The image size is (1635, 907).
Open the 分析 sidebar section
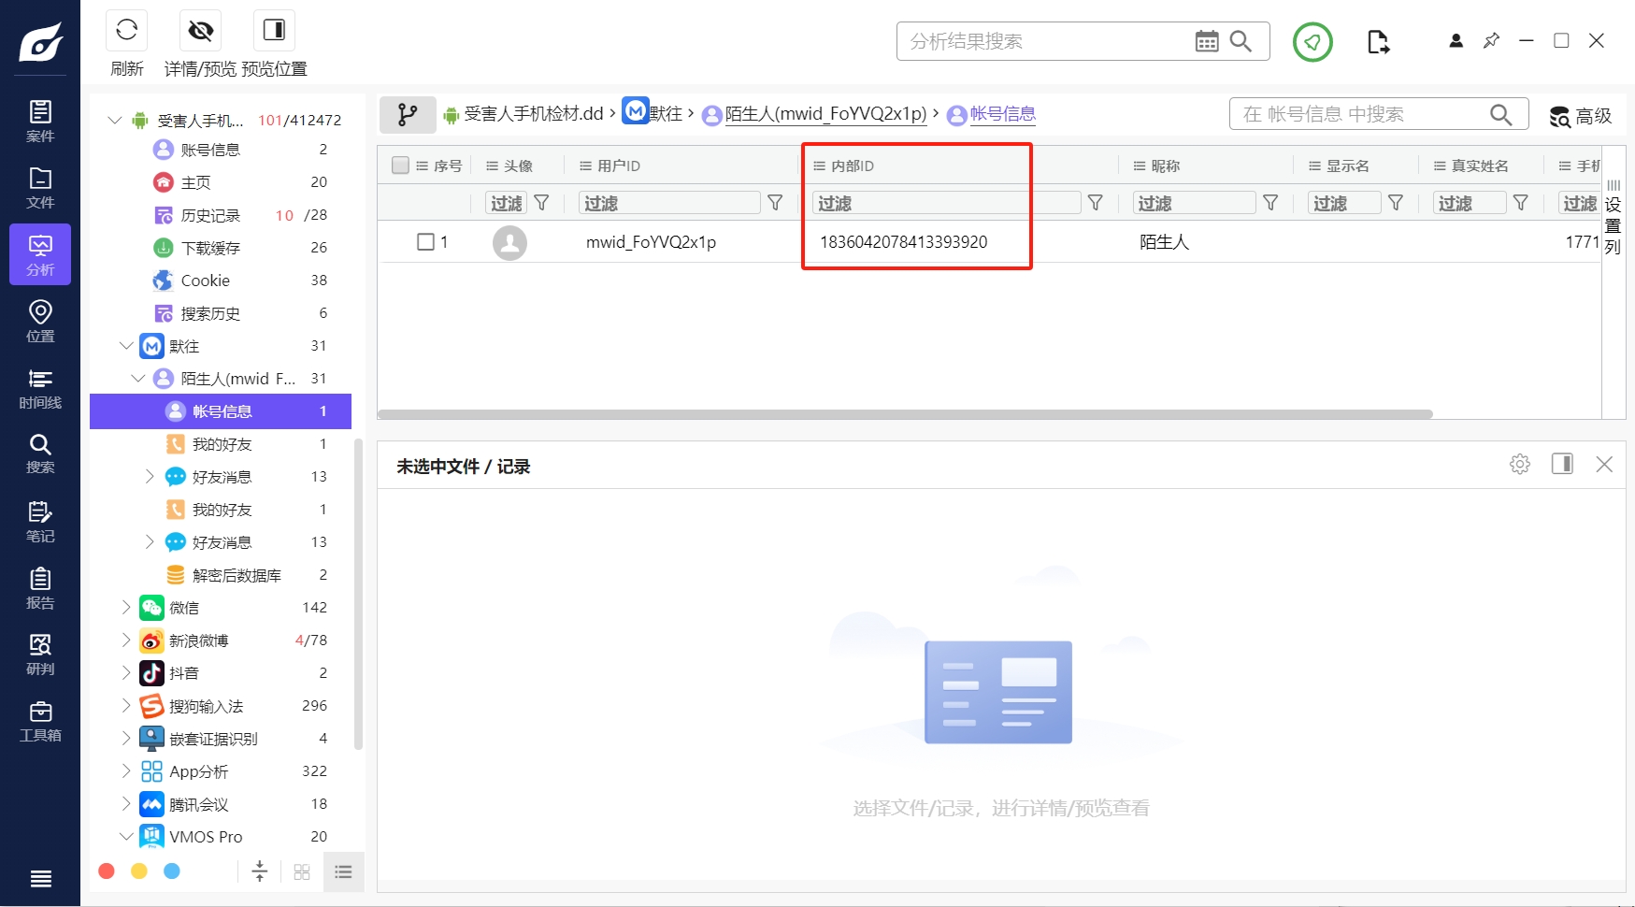click(40, 254)
